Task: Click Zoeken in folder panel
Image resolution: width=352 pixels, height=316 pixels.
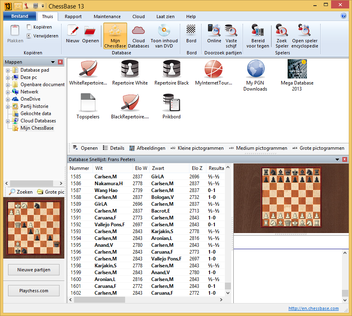Action: [x=21, y=192]
